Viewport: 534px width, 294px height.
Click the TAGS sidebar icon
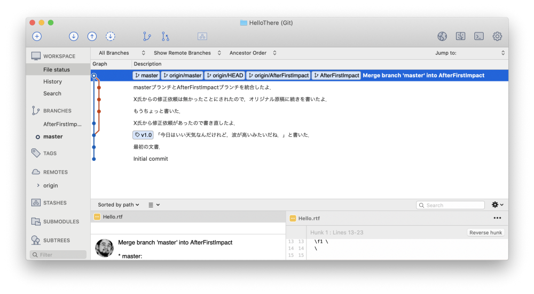(x=36, y=153)
